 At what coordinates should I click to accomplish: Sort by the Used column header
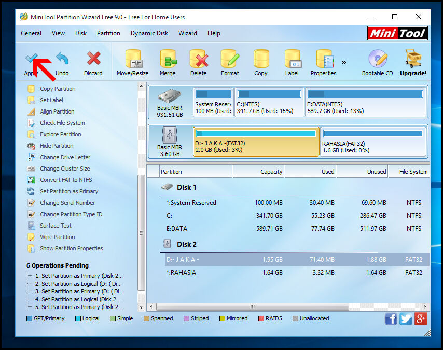pos(310,172)
